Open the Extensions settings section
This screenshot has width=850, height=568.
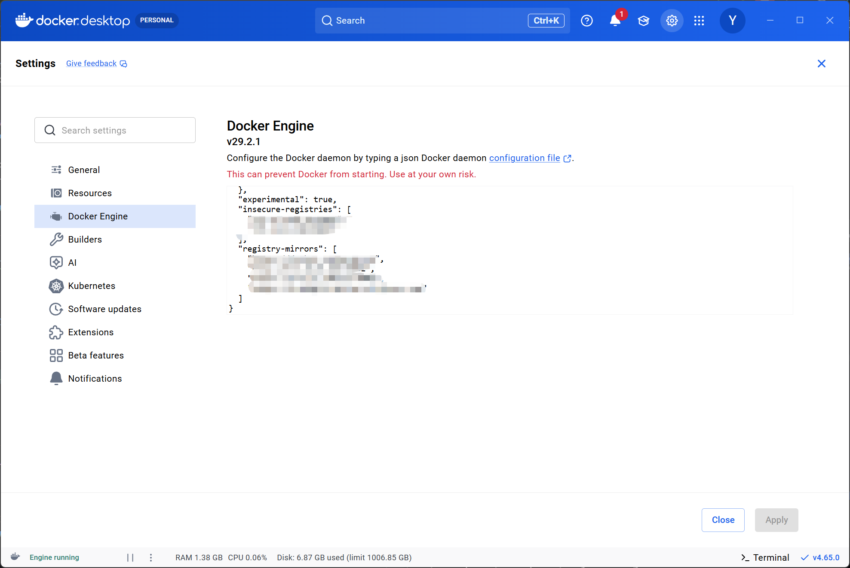point(91,332)
